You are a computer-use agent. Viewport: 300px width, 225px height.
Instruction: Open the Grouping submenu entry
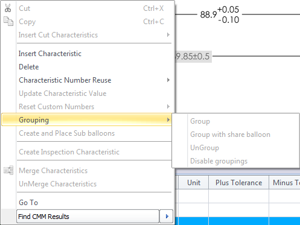[86, 120]
